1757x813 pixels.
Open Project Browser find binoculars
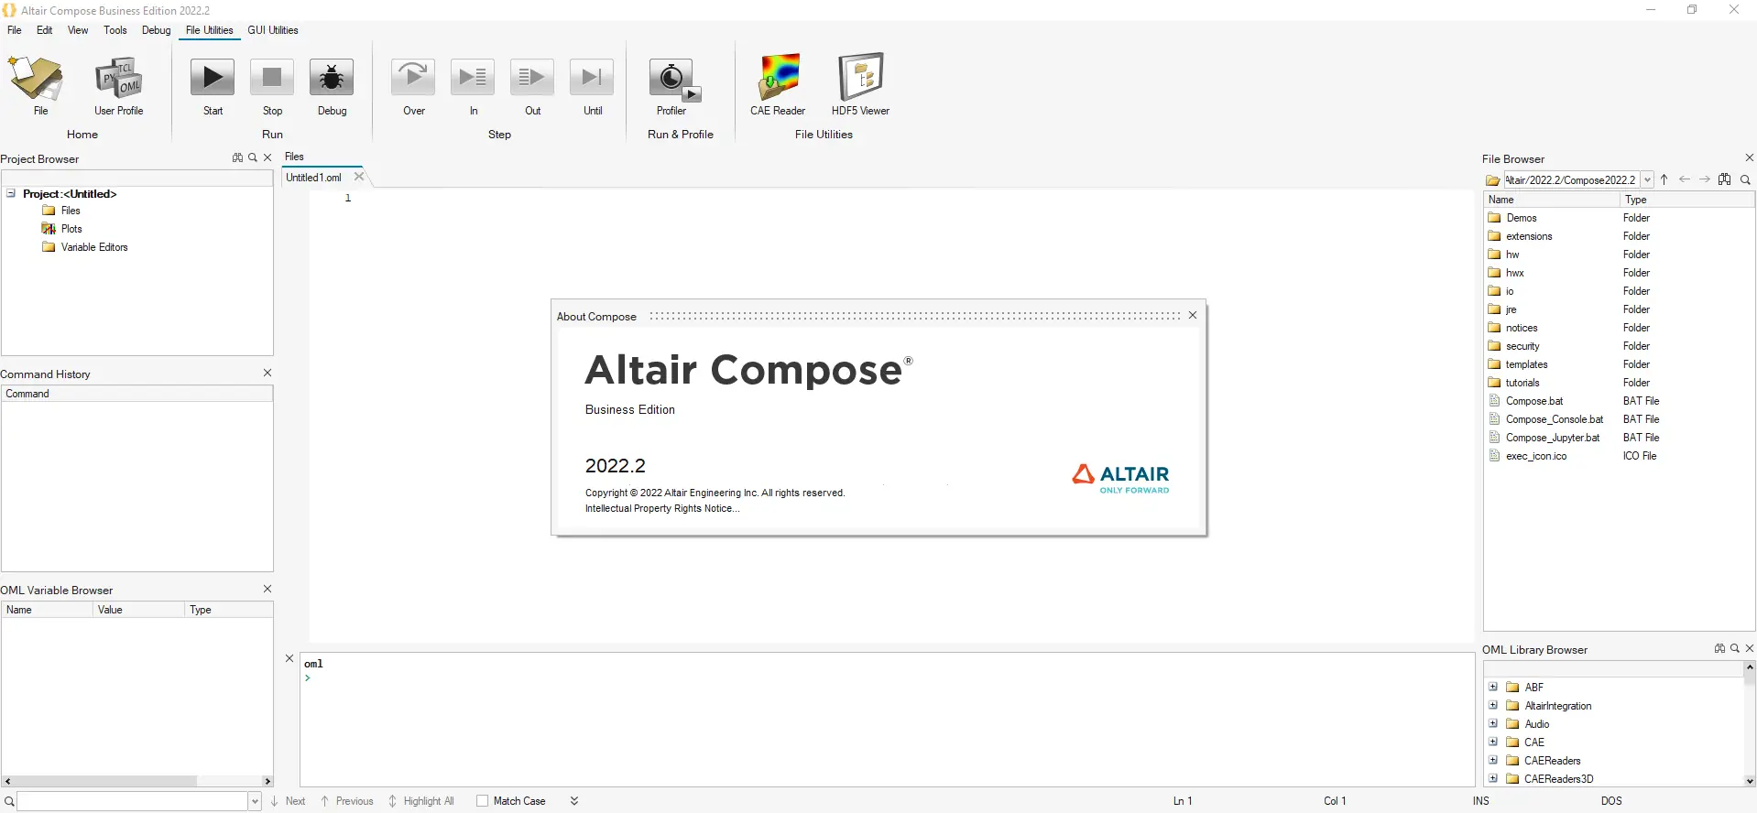click(x=237, y=157)
